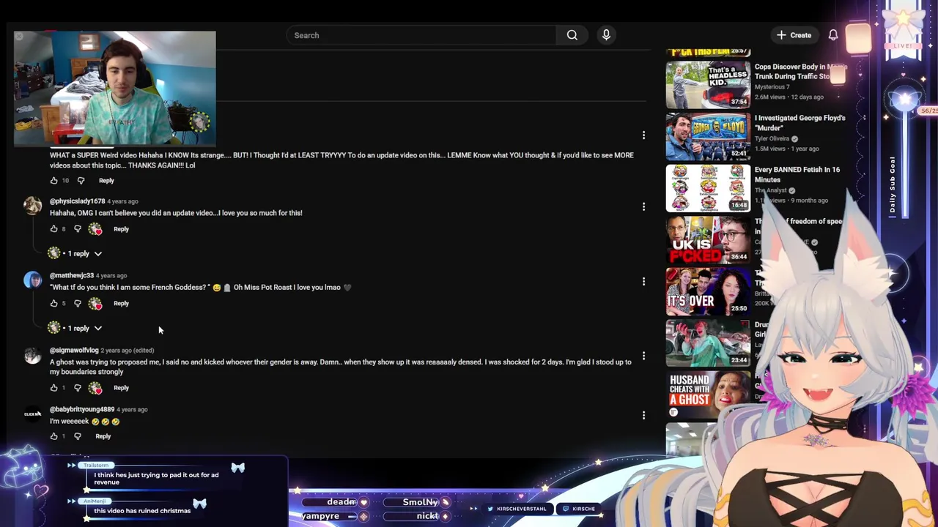Like sigmawolfvlog's comment
938x527 pixels.
(53, 388)
